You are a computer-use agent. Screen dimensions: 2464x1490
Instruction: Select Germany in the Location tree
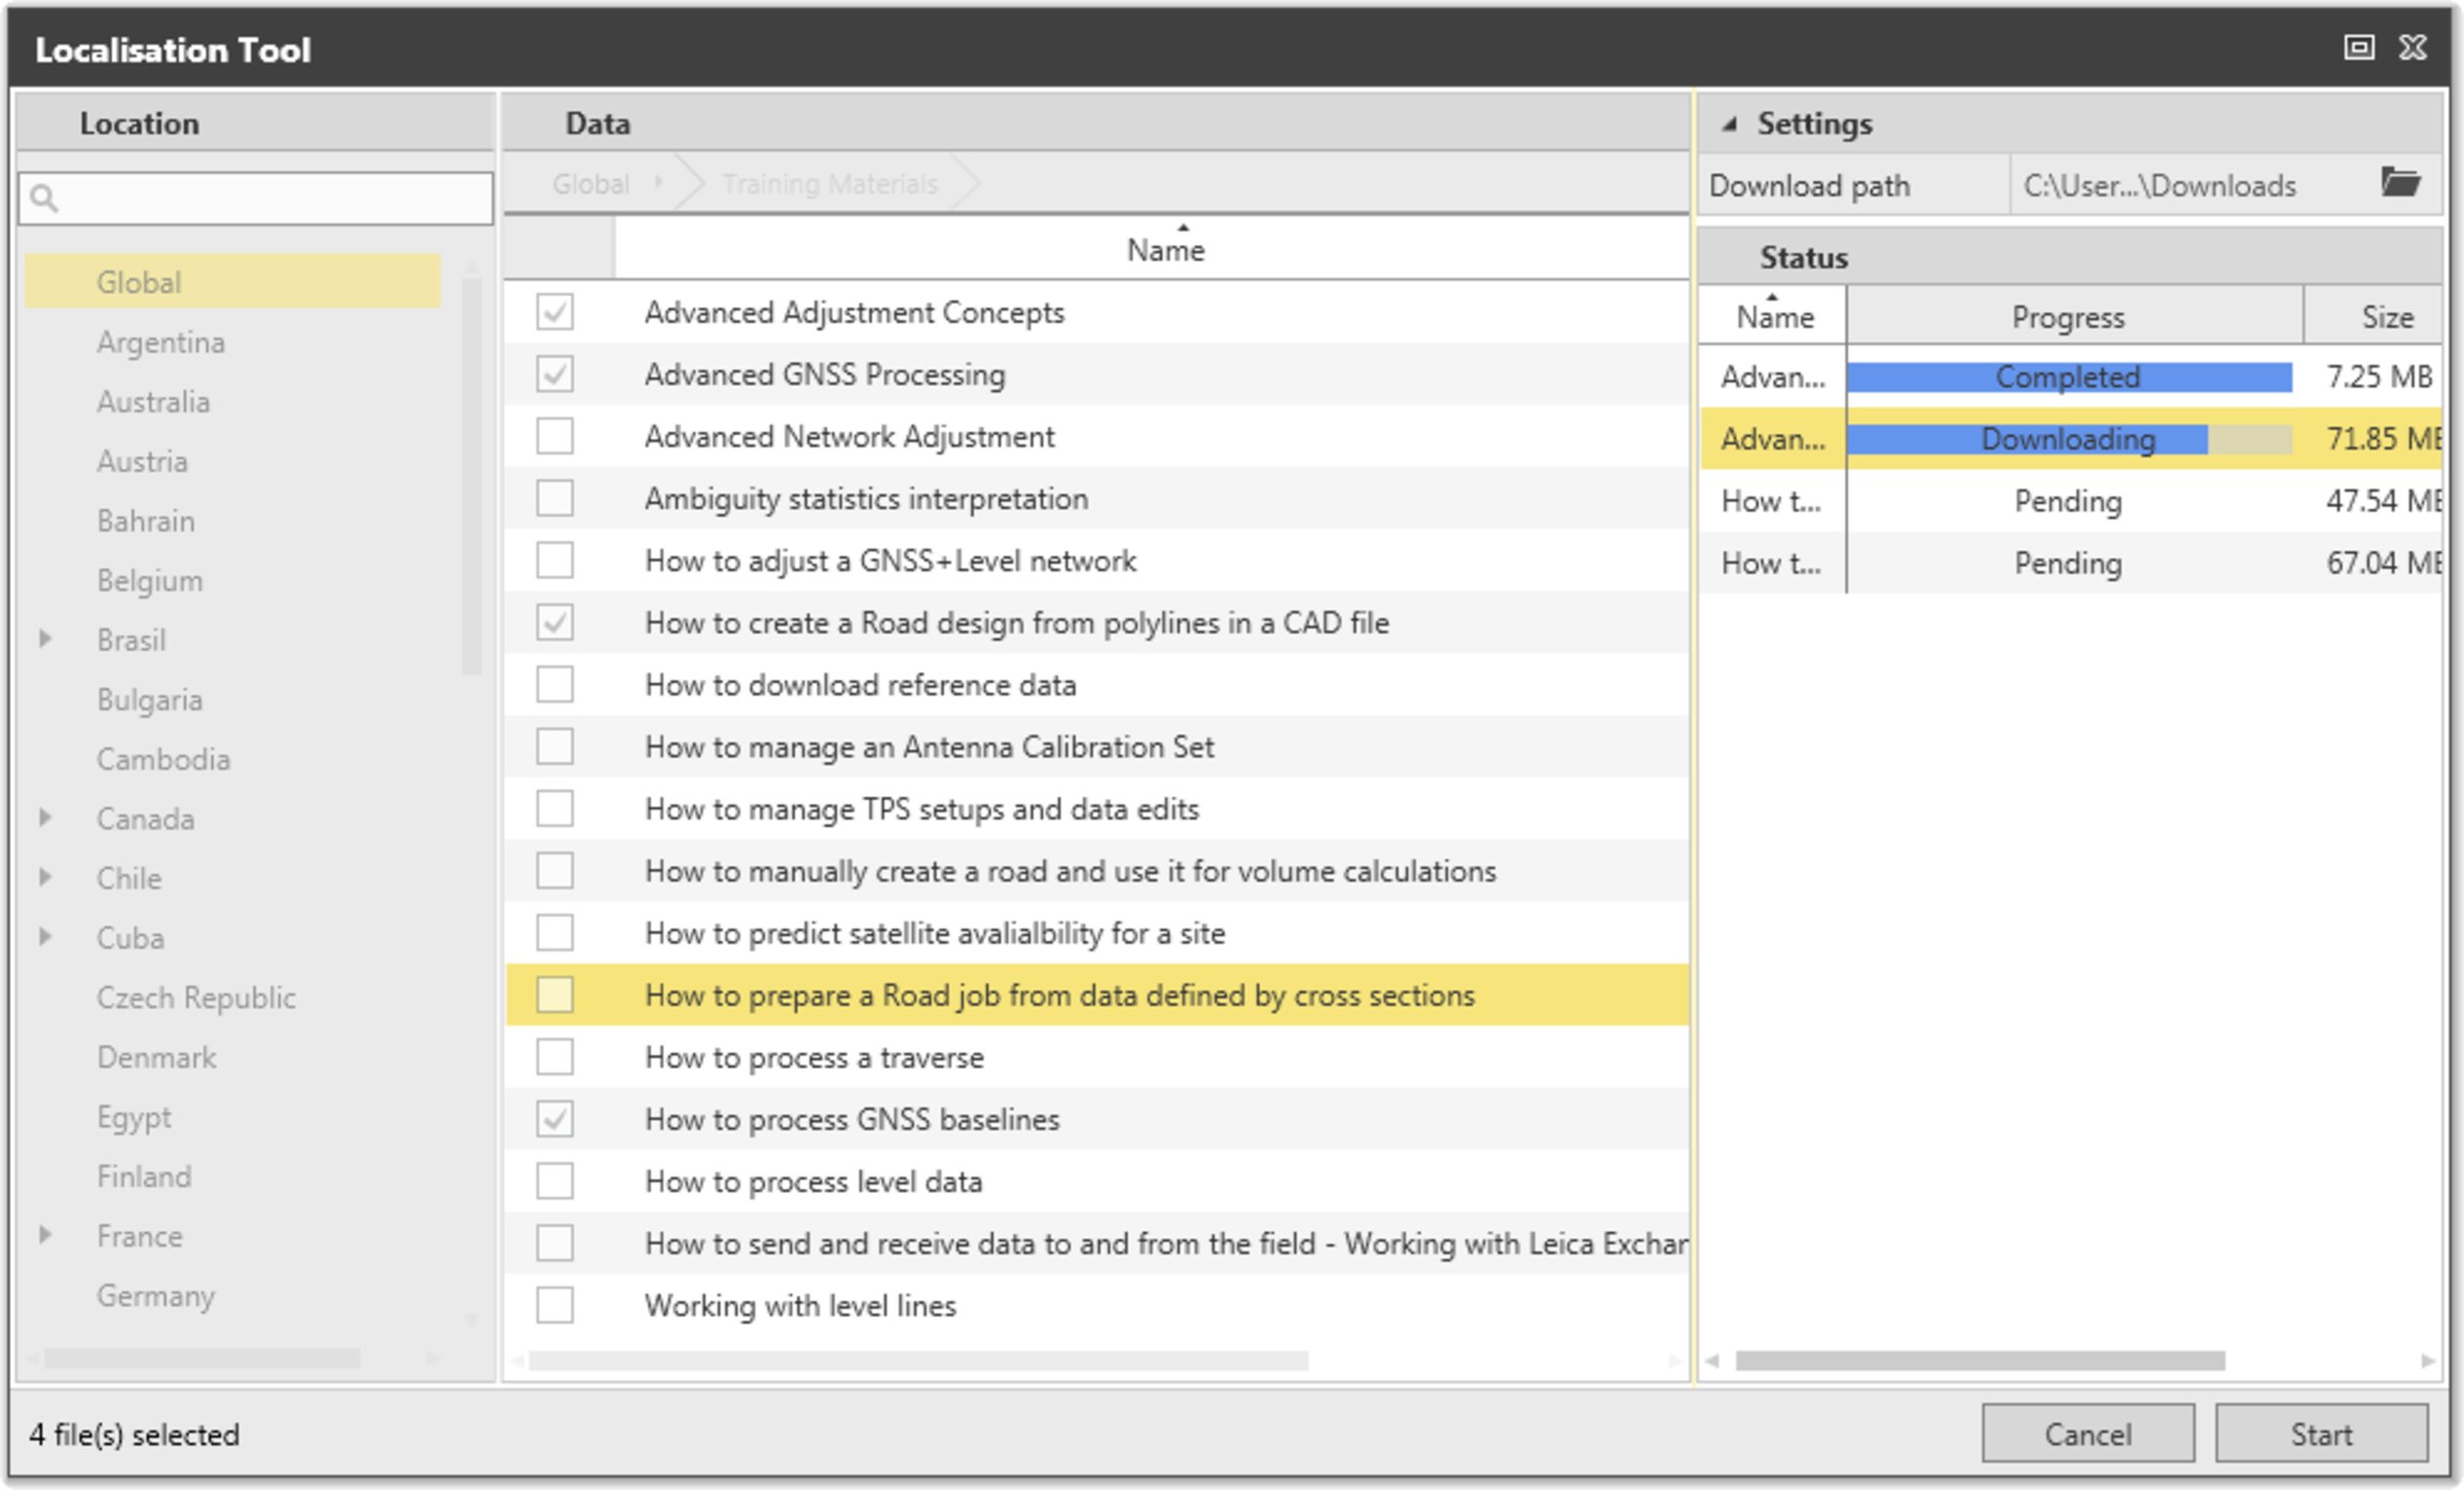tap(155, 1296)
